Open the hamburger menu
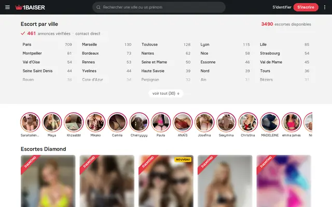 [x=7, y=7]
